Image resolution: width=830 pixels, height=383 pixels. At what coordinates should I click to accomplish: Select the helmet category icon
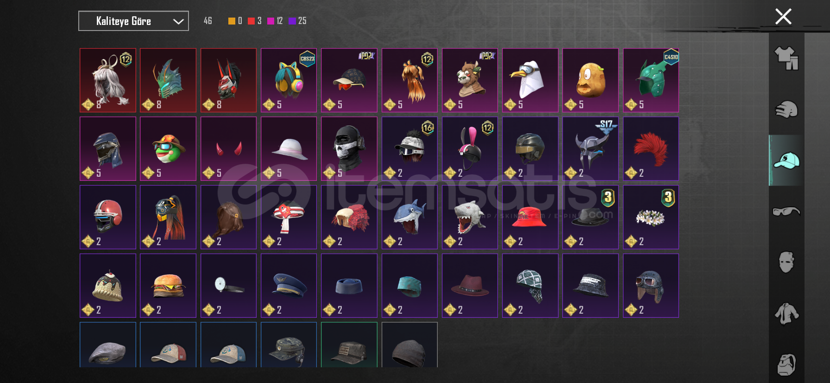[x=786, y=110]
